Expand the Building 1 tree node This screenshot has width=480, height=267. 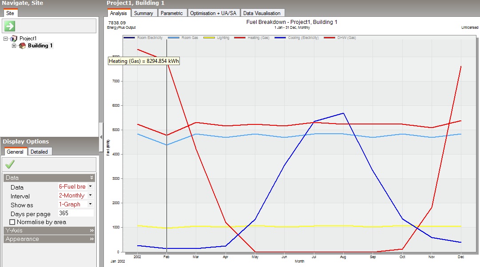[x=14, y=46]
